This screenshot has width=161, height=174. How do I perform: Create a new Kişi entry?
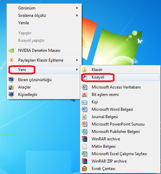120,102
